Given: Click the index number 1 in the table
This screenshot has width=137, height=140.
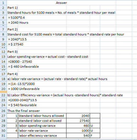Looking at the screenshot, I should [x=12, y=116].
